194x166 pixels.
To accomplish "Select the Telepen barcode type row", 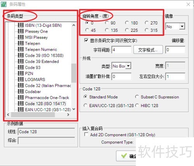I will point(33,43).
